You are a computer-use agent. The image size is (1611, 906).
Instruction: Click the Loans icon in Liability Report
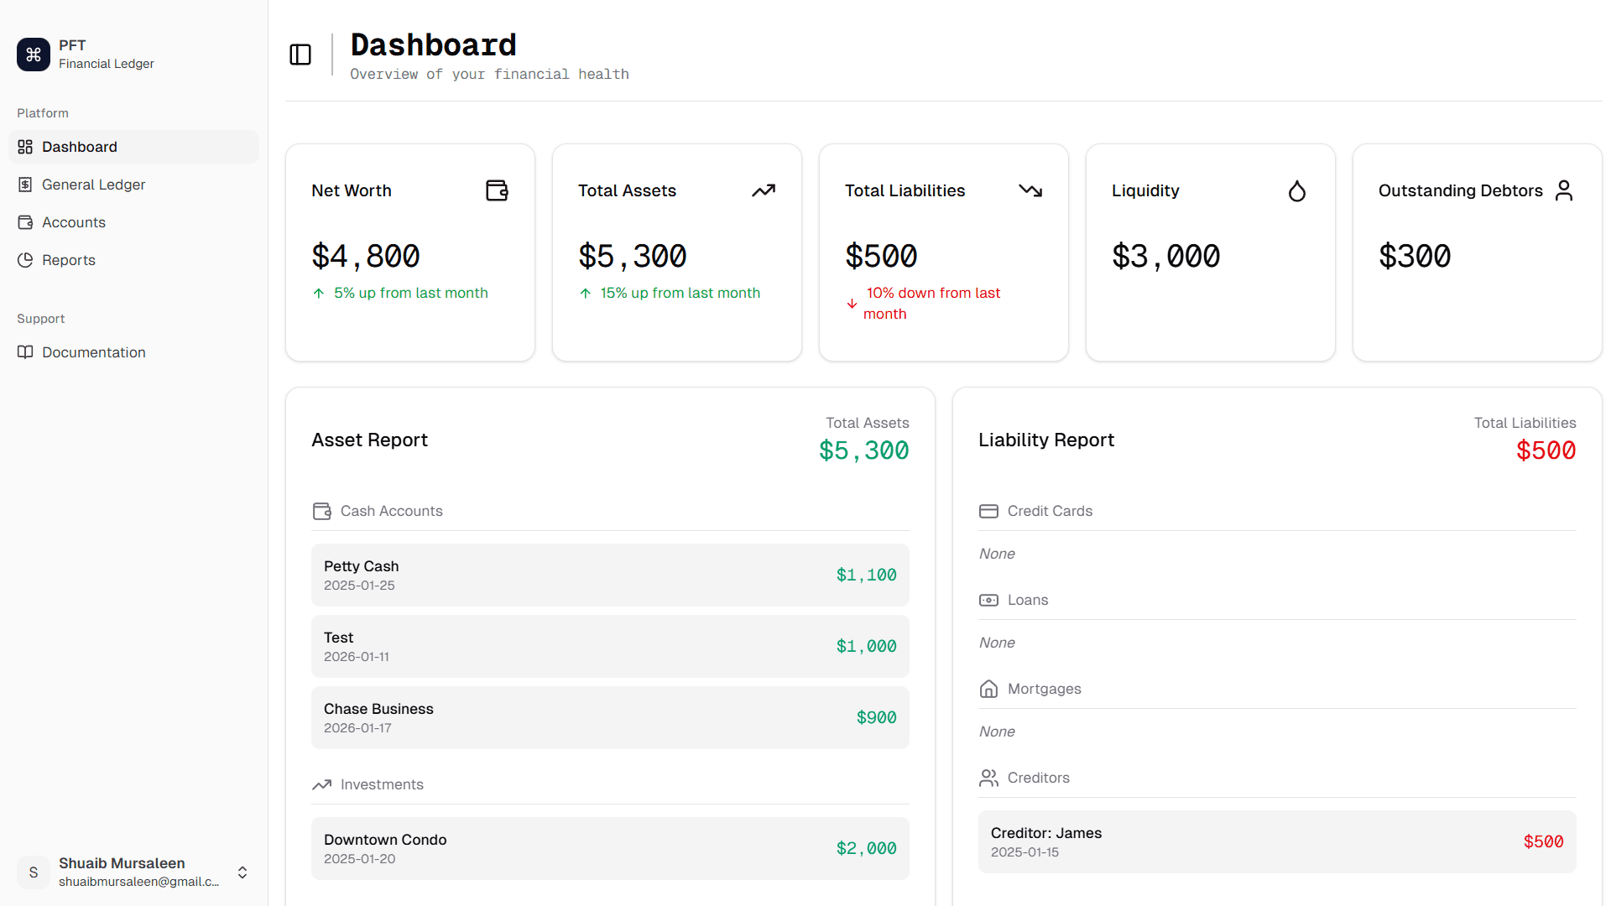[988, 600]
